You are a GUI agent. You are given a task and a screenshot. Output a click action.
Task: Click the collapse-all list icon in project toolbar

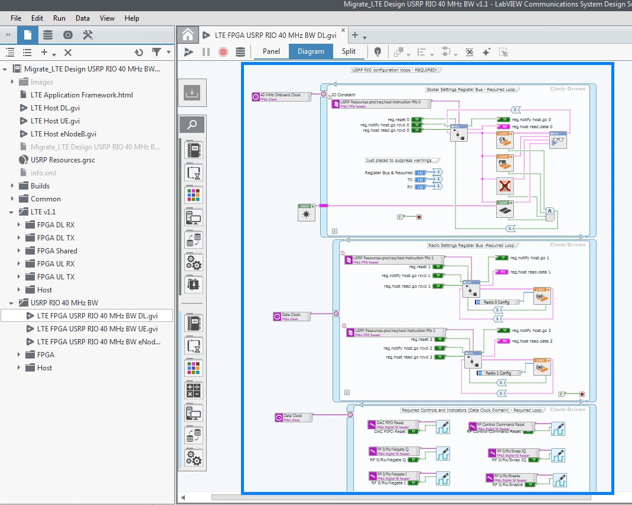click(27, 53)
